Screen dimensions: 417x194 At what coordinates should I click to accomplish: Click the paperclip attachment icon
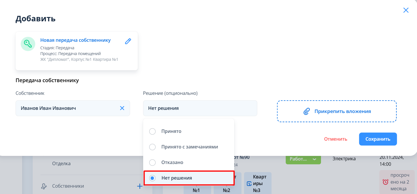pyautogui.click(x=307, y=112)
